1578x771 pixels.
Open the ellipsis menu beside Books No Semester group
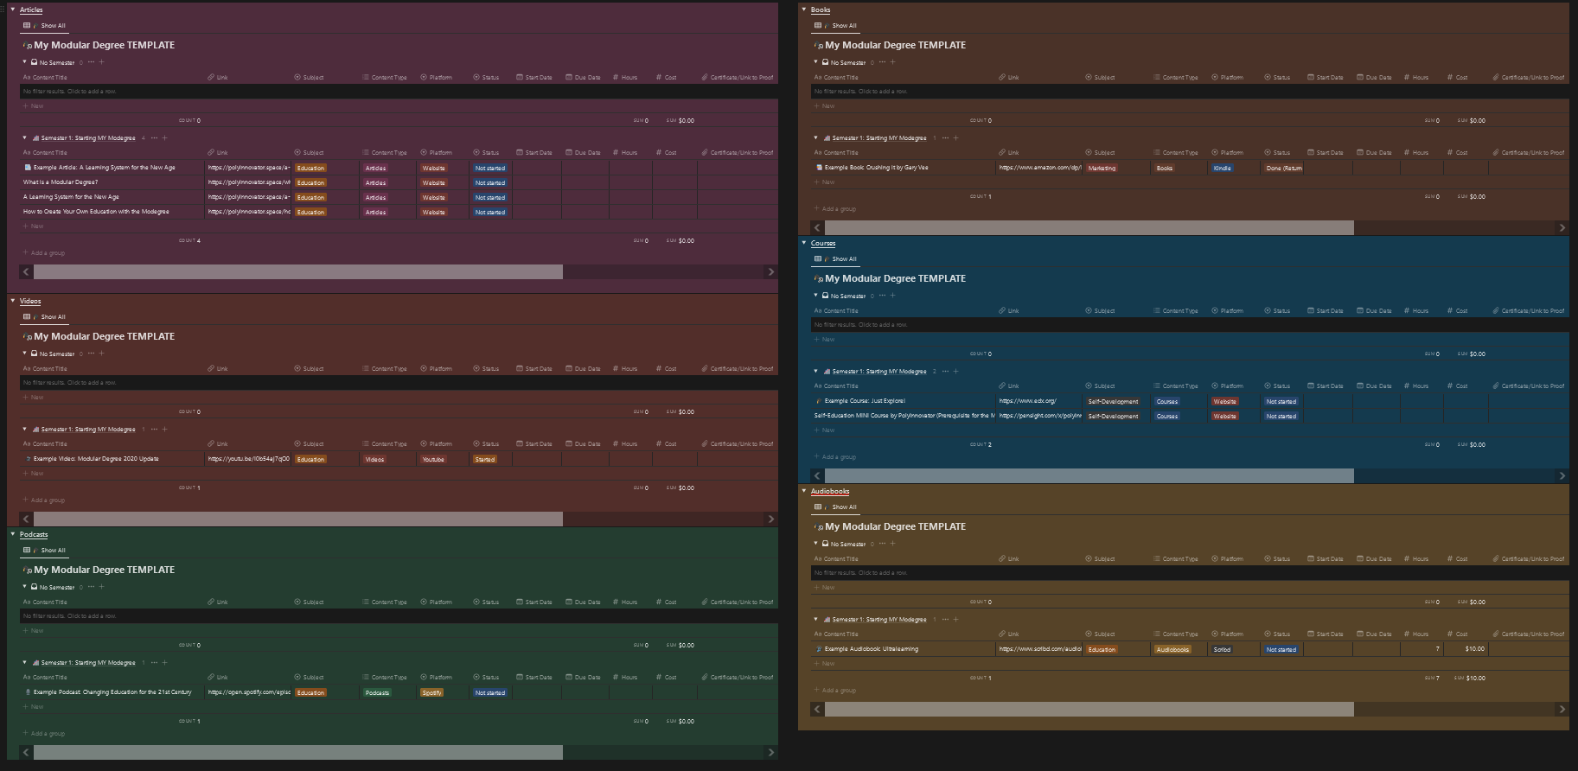882,62
